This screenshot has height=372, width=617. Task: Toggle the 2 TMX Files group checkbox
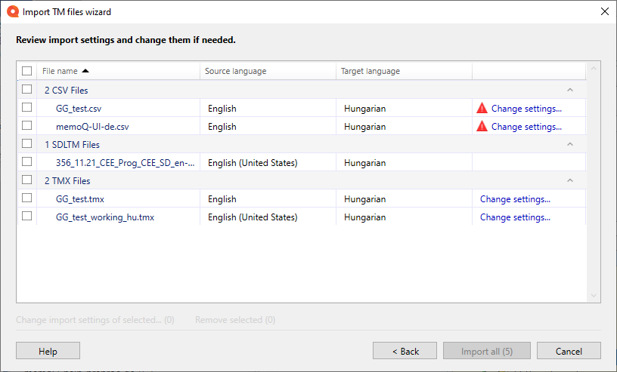(27, 180)
